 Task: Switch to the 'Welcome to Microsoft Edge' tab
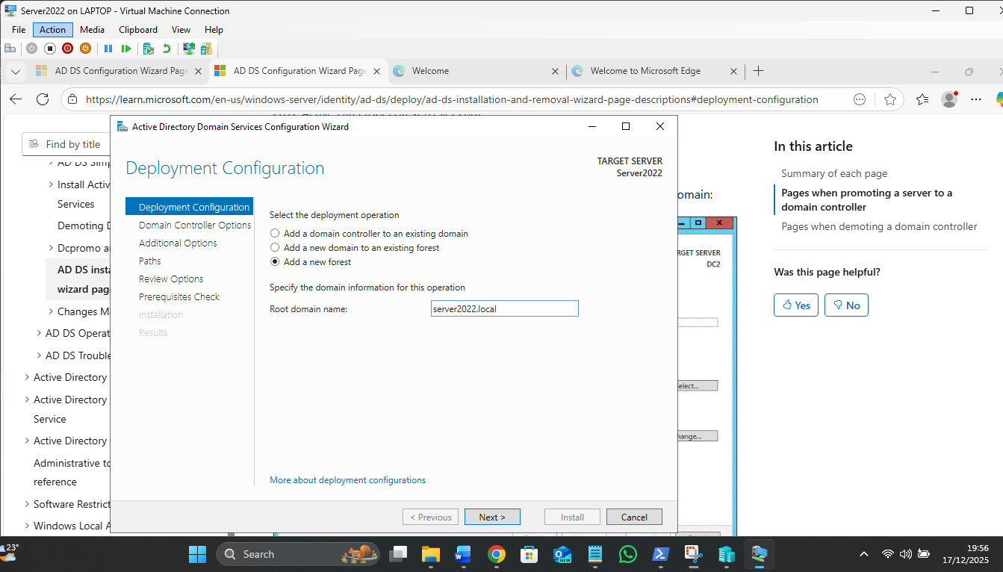tap(645, 71)
